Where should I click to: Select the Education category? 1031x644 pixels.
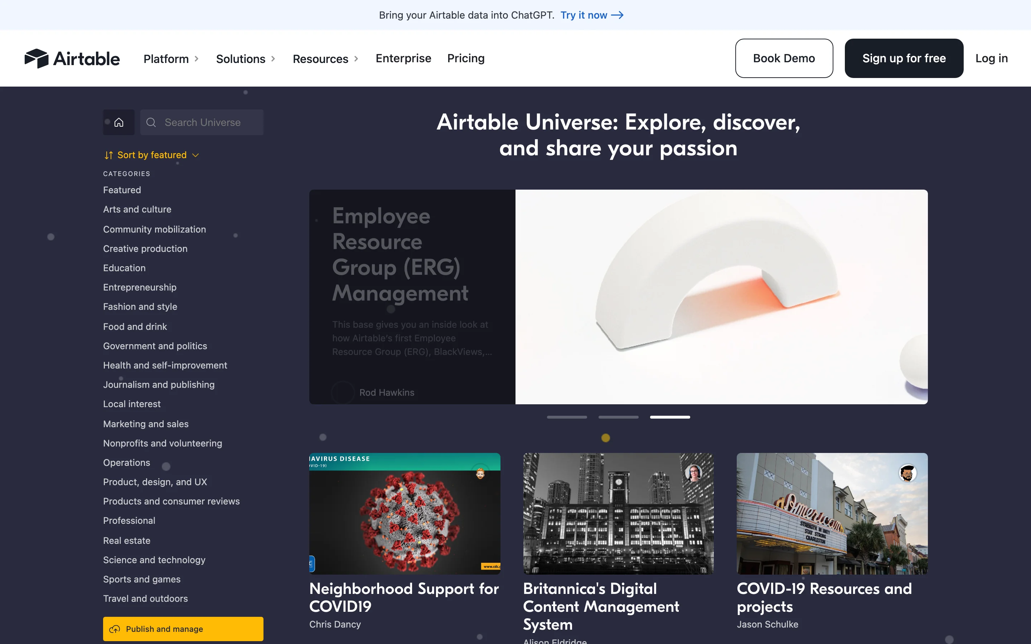coord(124,268)
